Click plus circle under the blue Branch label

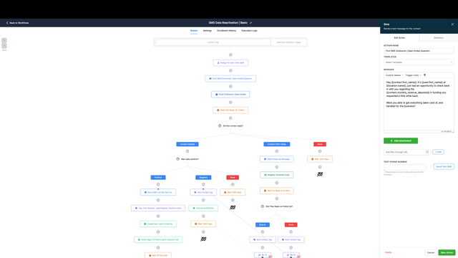263,232
